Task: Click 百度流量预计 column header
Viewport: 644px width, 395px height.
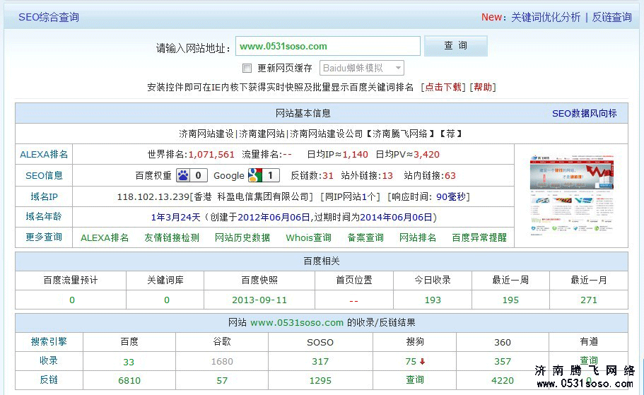Action: tap(71, 280)
